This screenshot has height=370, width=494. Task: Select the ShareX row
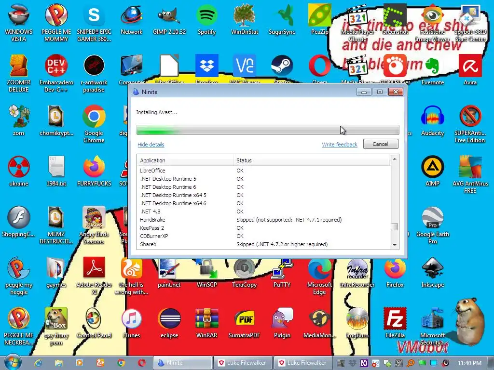(264, 244)
